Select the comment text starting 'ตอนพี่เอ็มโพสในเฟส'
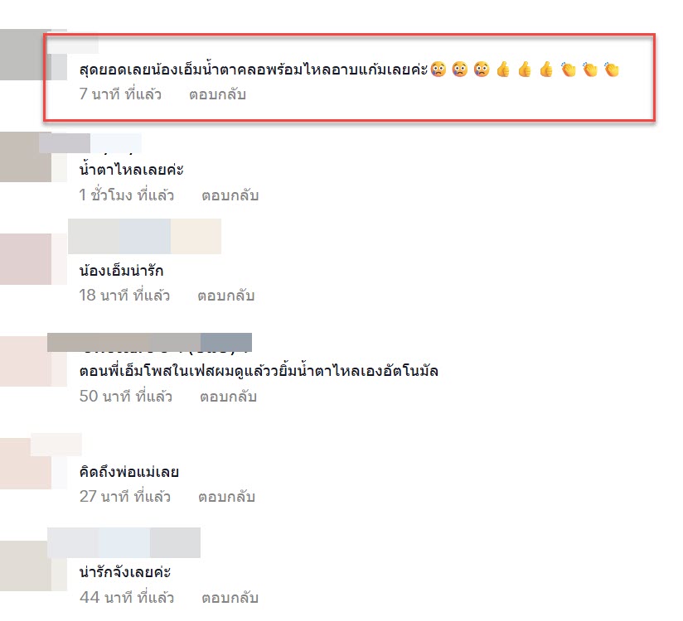Viewport: 683px width, 621px height. [259, 371]
